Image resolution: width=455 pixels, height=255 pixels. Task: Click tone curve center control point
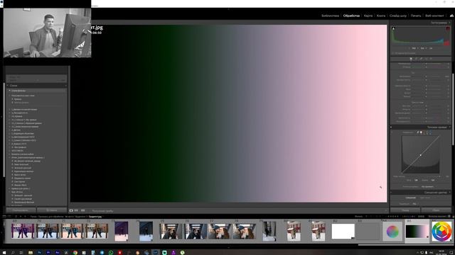tap(420, 155)
